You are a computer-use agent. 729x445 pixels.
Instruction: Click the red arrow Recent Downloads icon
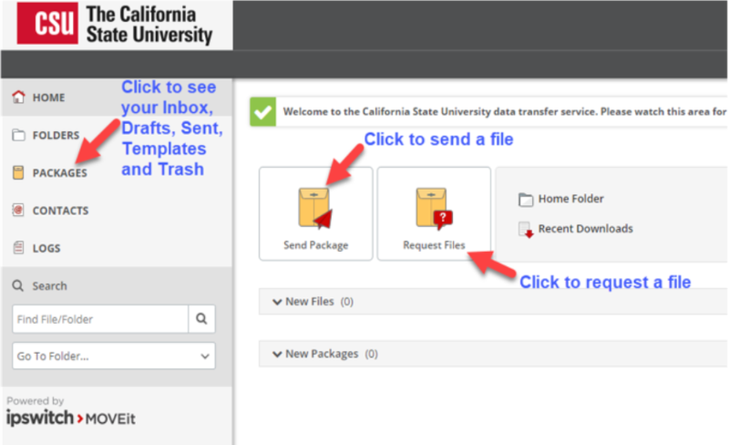pyautogui.click(x=525, y=229)
